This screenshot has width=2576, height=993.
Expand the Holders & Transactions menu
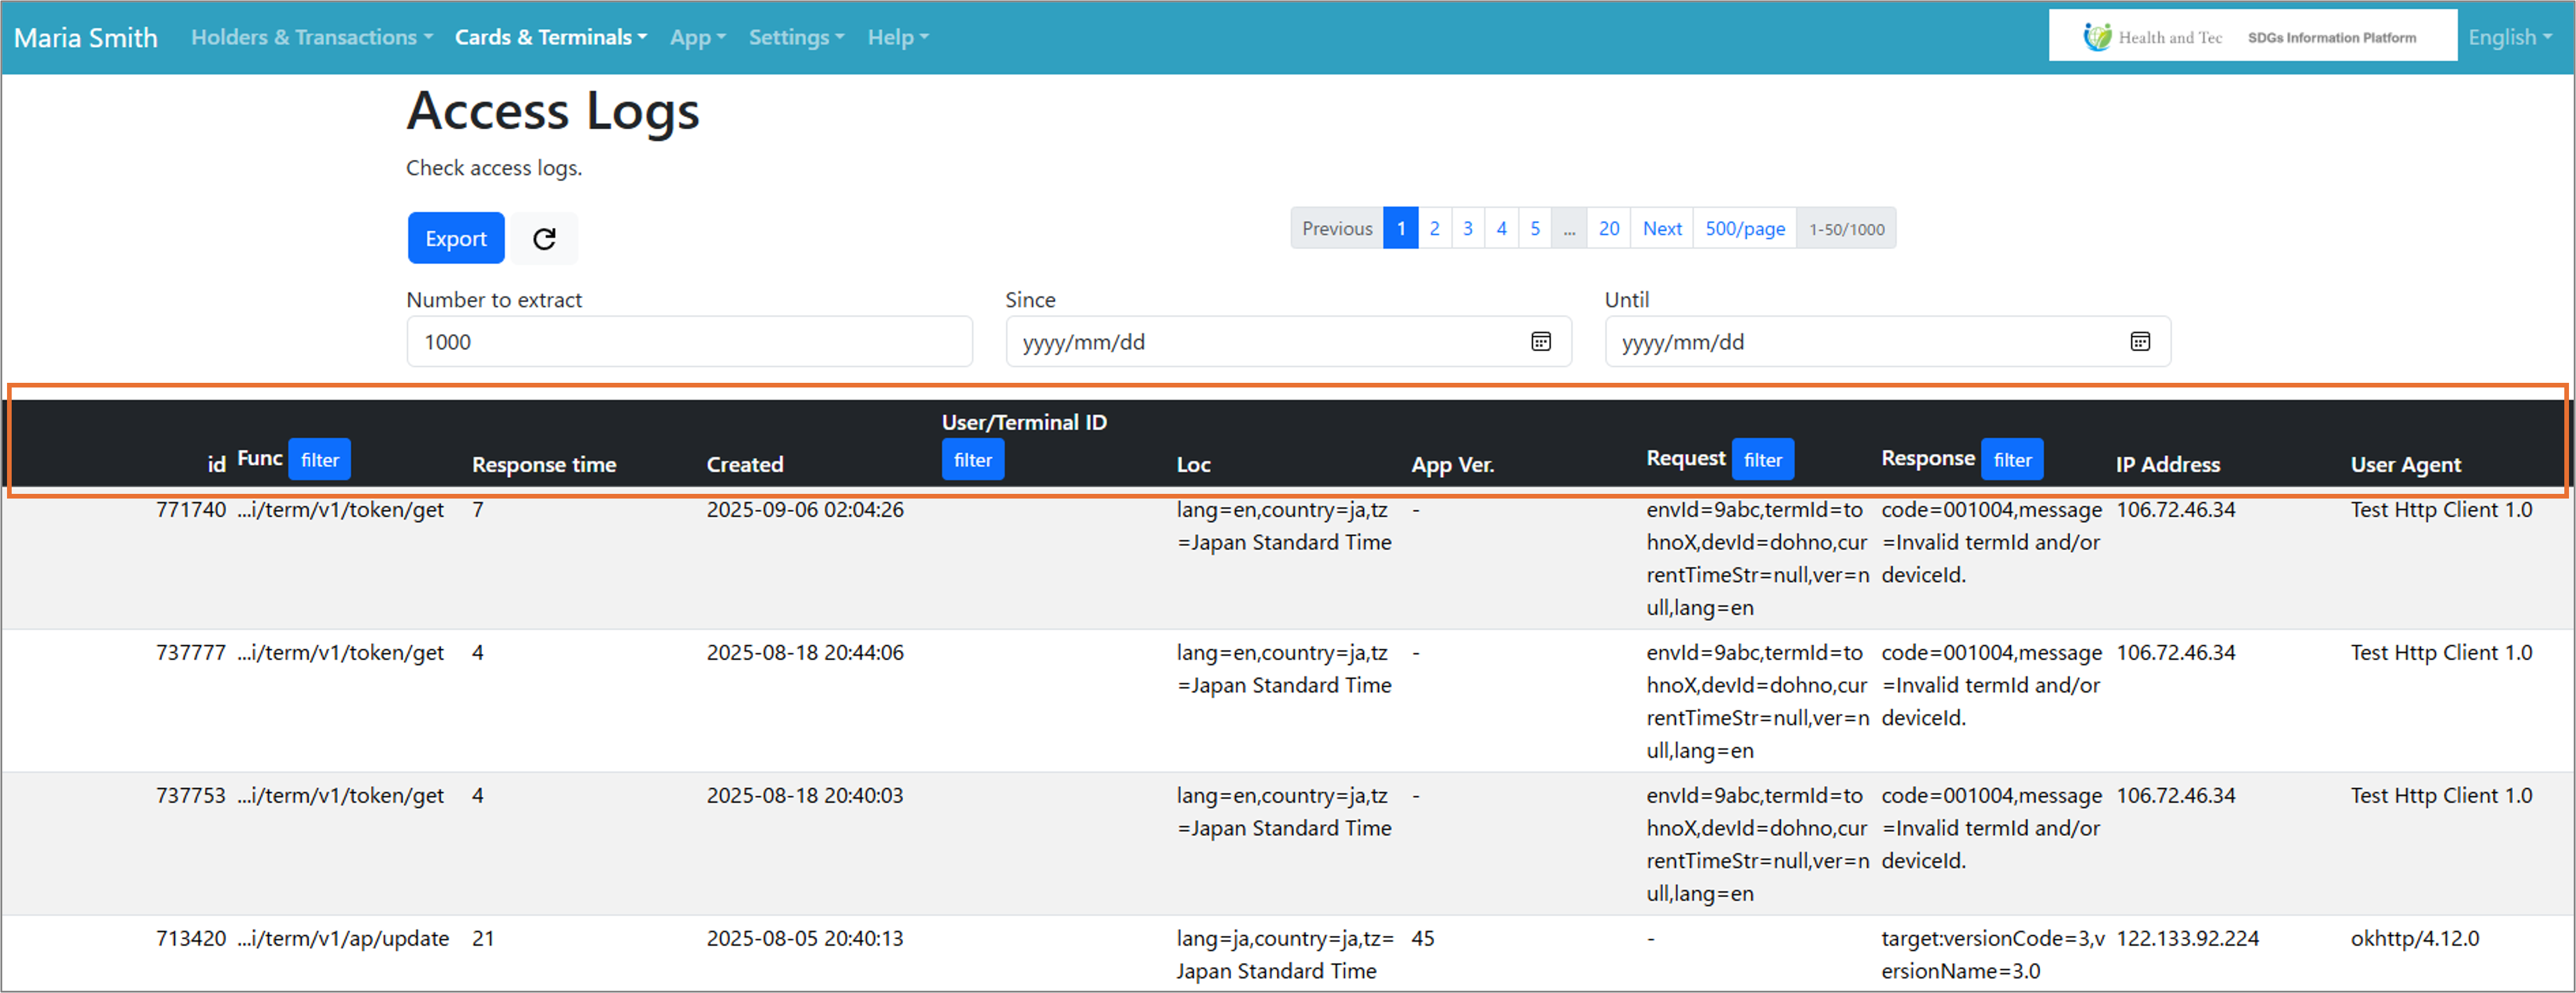click(311, 37)
